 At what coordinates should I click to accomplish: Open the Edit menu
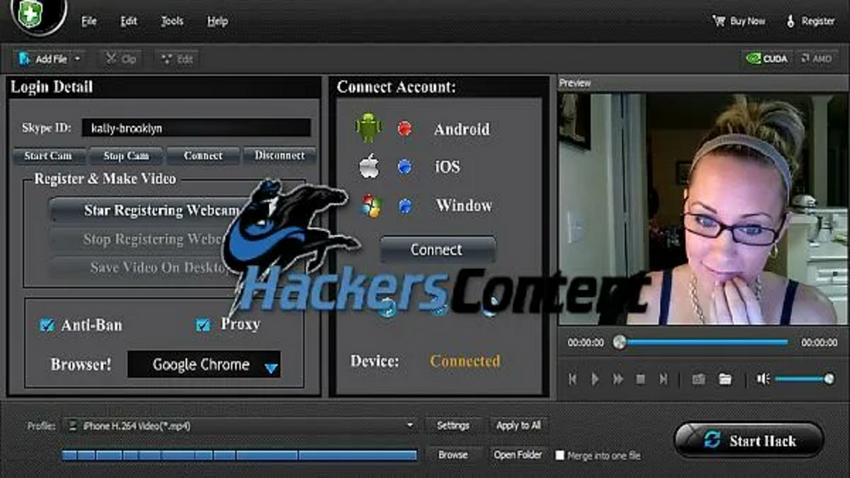click(x=129, y=21)
